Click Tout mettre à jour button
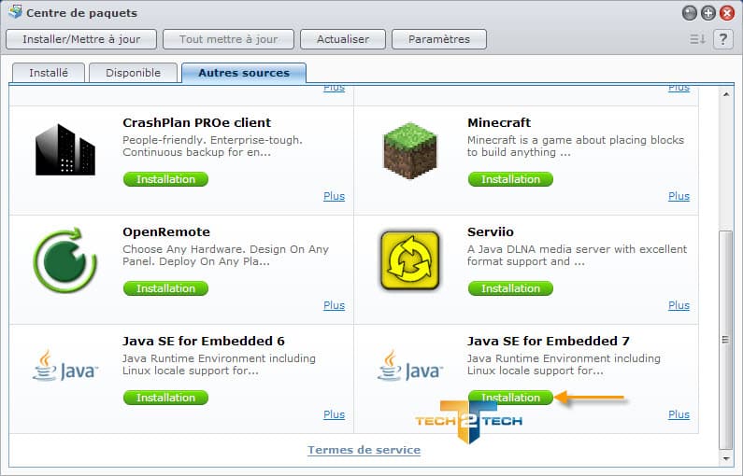743x476 pixels. 228,39
